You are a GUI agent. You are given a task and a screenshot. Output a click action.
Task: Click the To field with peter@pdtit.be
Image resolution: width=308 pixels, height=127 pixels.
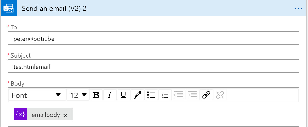[x=153, y=38]
